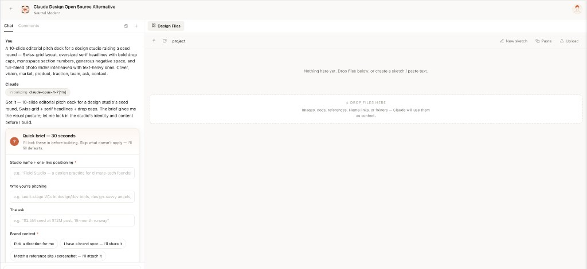Click the 'Neutral Modern' subtitle

point(47,13)
